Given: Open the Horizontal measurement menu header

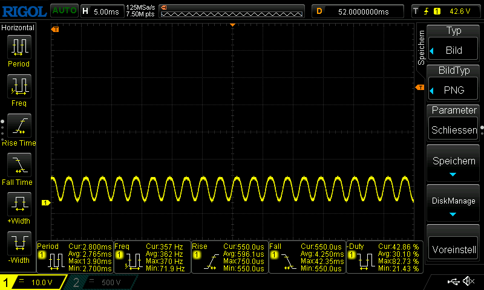Looking at the screenshot, I should [x=18, y=28].
